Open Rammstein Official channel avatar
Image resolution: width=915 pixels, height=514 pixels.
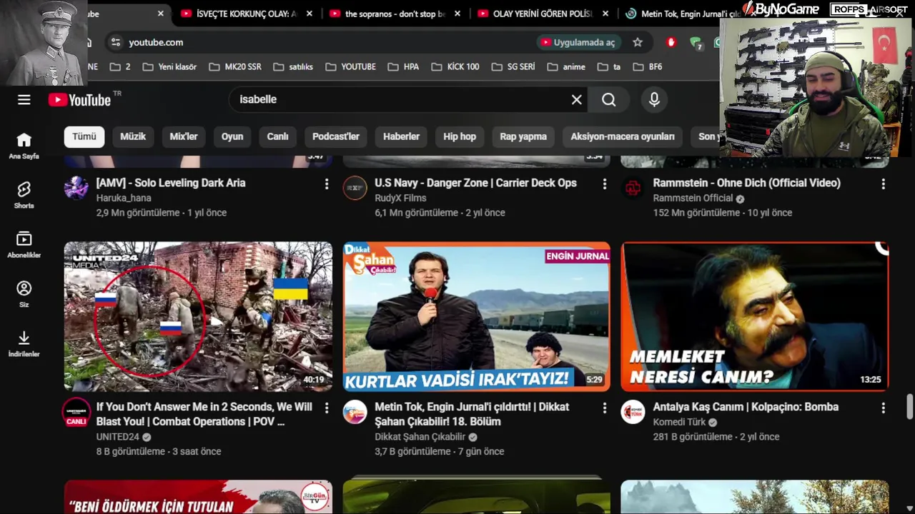click(633, 188)
